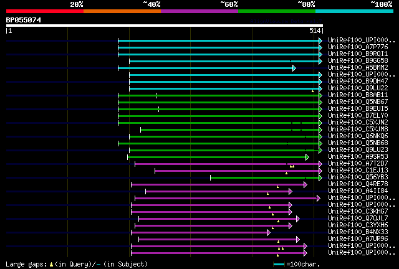Click the white BP055074 query sequence bar

(x=165, y=26)
